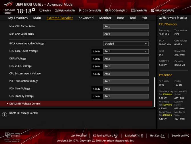Open the Exit tab
Image resolution: width=191 pixels, height=144 pixels.
click(x=144, y=18)
